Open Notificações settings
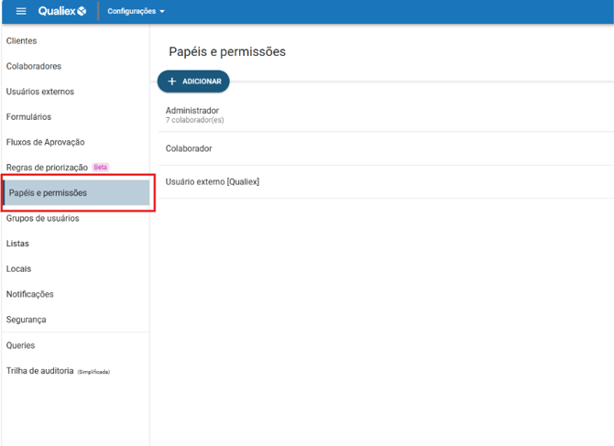 [30, 294]
